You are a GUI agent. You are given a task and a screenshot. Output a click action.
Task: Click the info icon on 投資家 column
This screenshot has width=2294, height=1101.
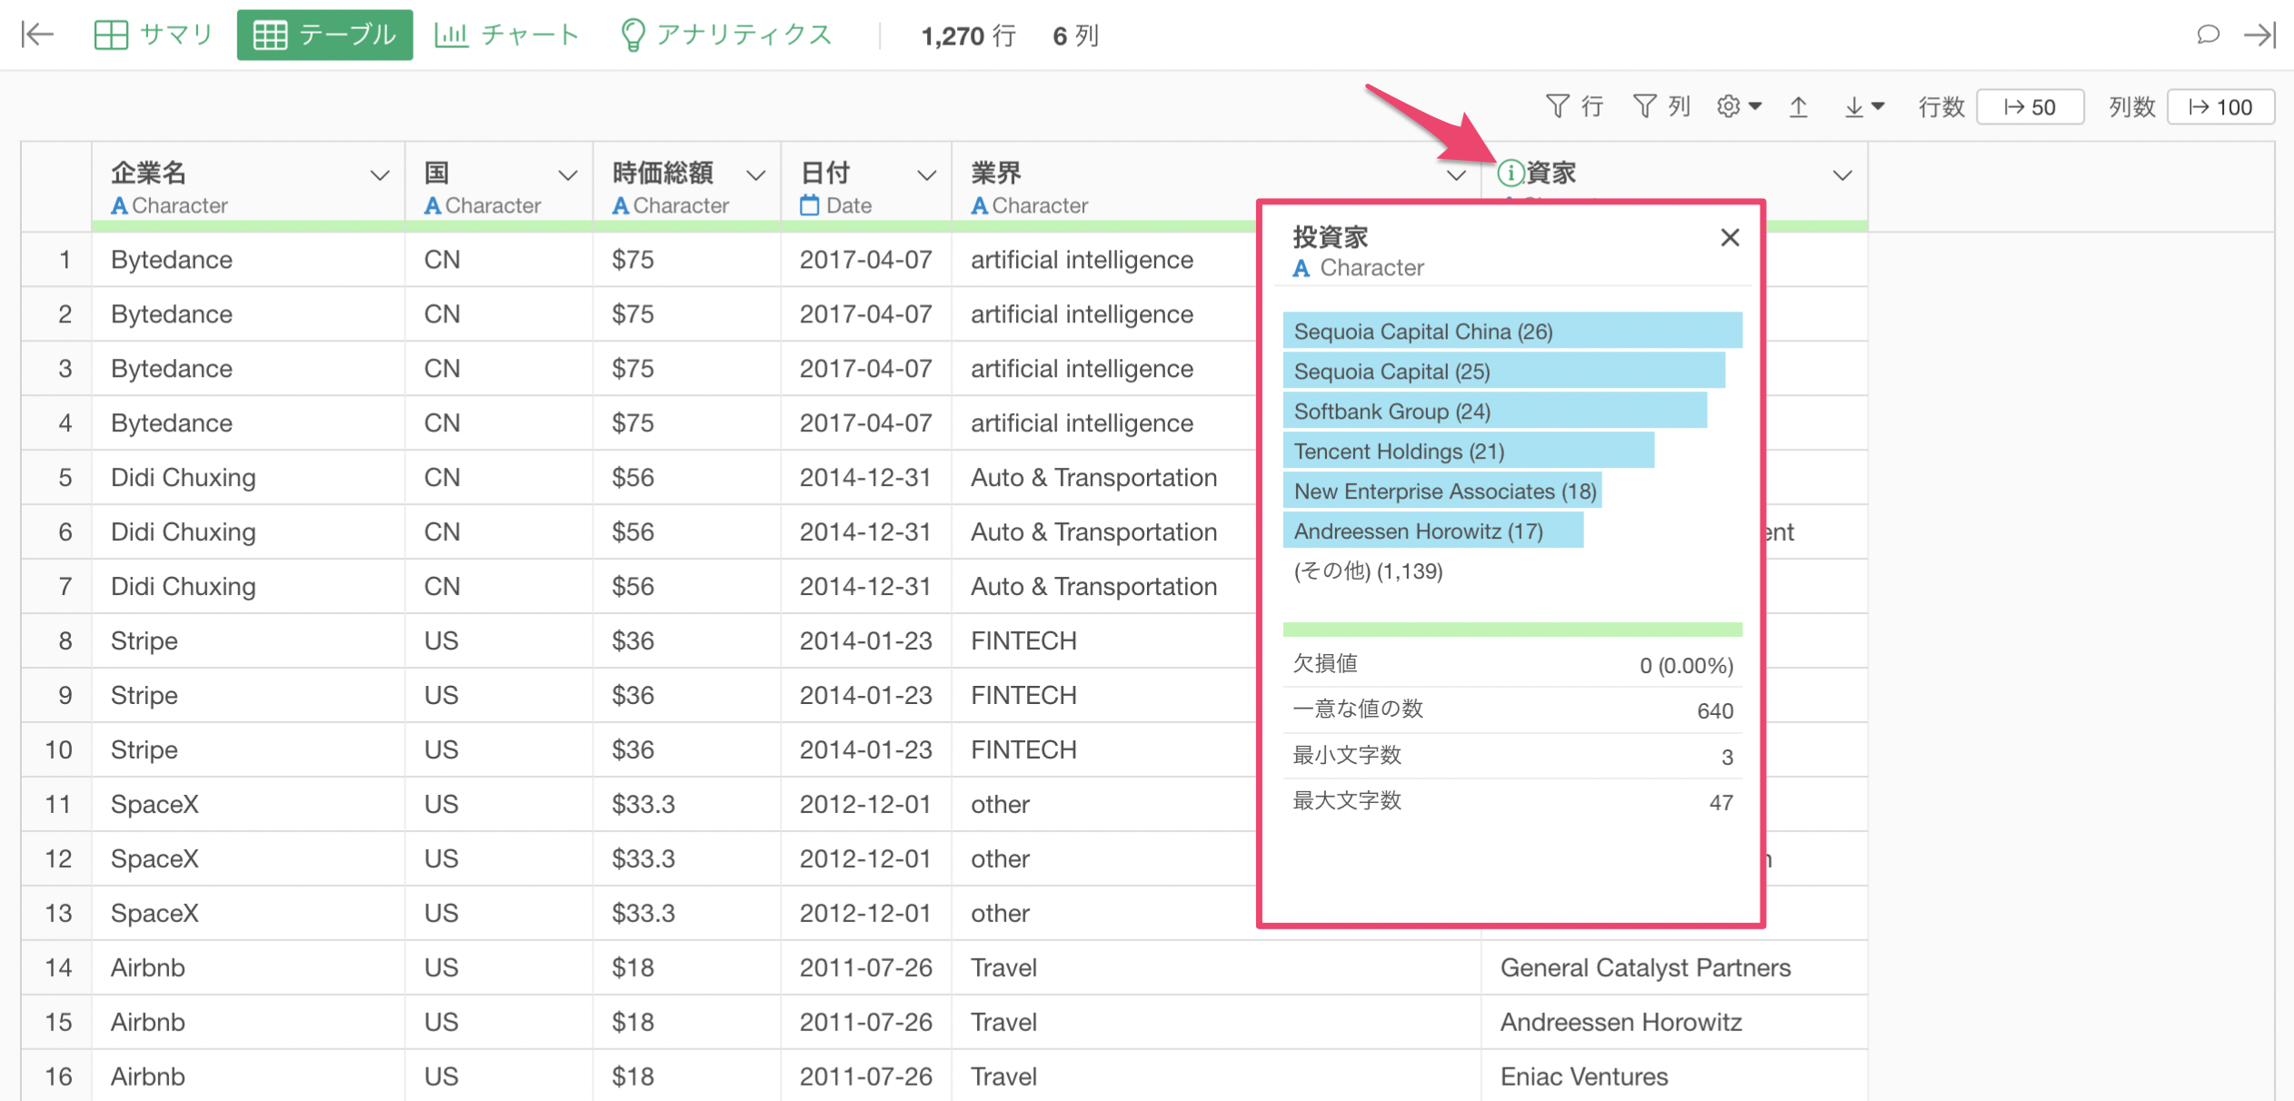[1510, 173]
